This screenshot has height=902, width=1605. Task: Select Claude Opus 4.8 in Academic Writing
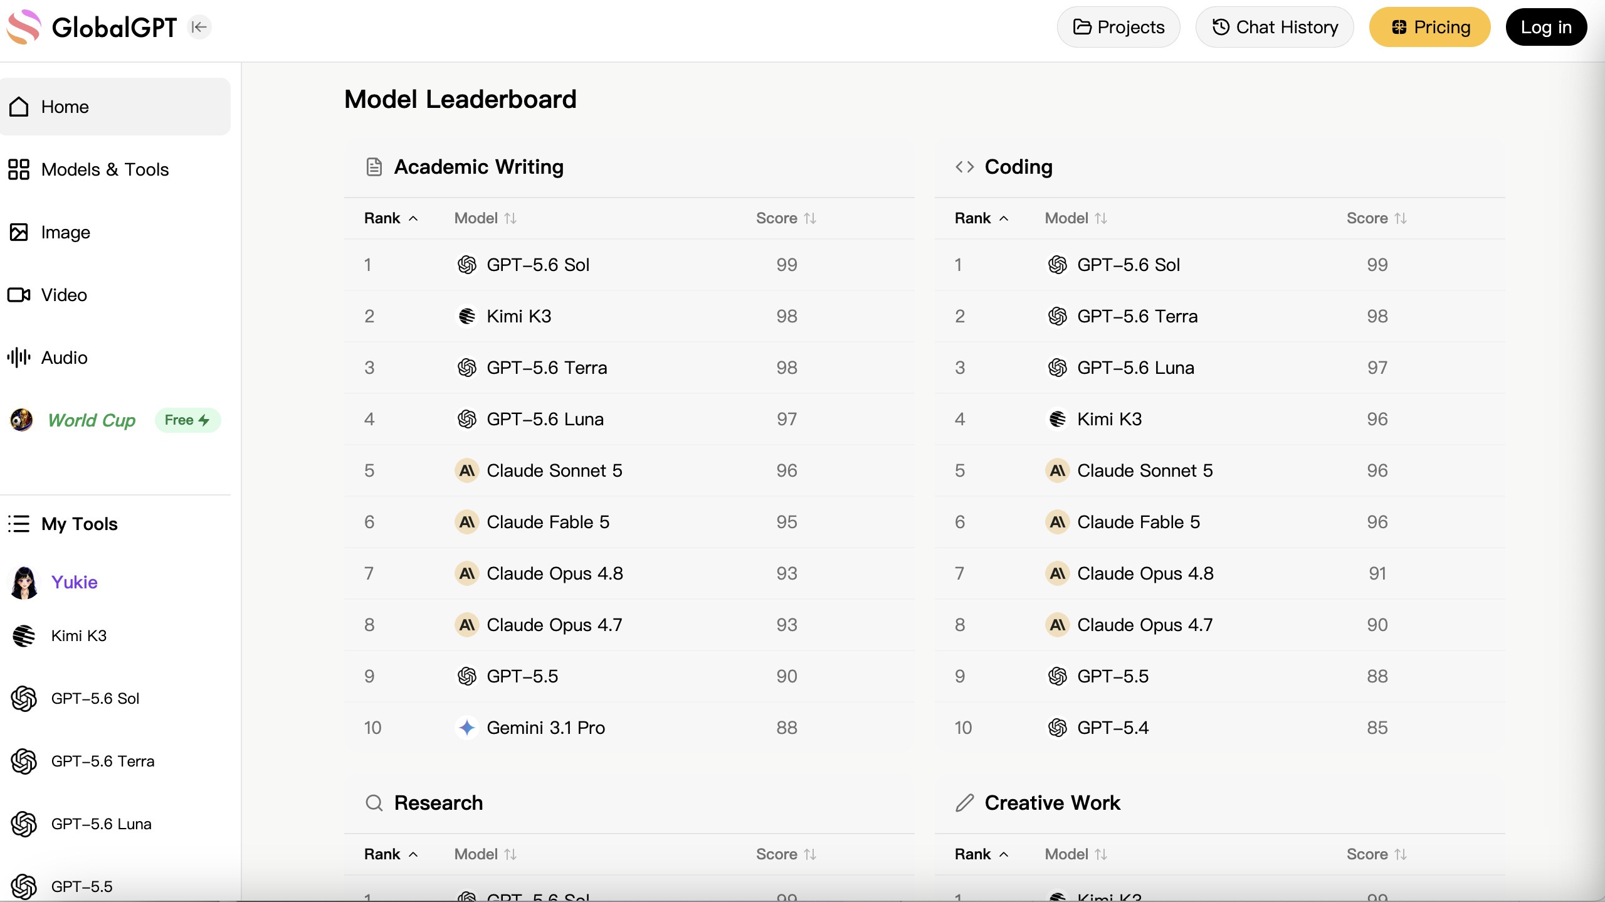(x=555, y=573)
